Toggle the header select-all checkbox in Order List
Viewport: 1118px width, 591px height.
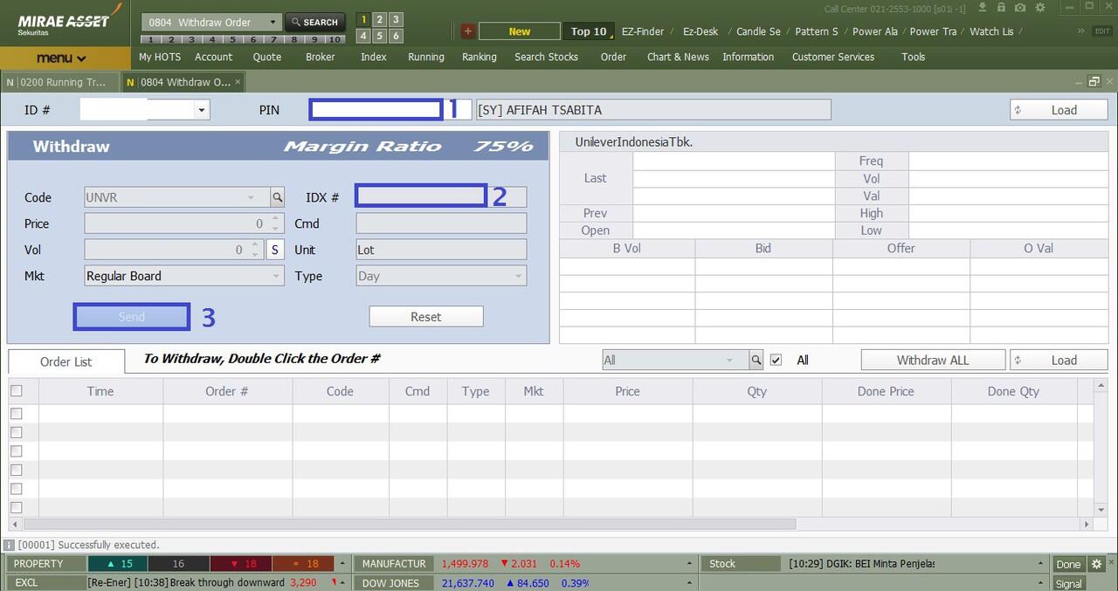pos(16,391)
